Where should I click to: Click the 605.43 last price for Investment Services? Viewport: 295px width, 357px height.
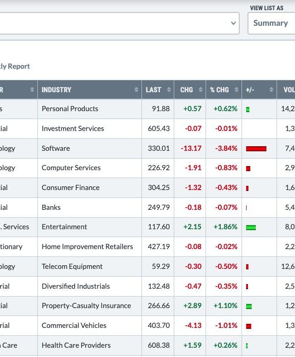(x=159, y=129)
